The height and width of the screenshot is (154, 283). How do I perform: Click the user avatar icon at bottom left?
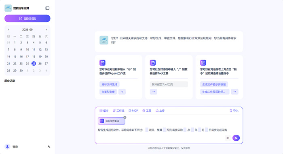(7, 147)
